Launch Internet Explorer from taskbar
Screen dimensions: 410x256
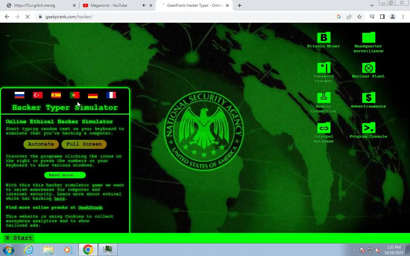tap(29, 250)
